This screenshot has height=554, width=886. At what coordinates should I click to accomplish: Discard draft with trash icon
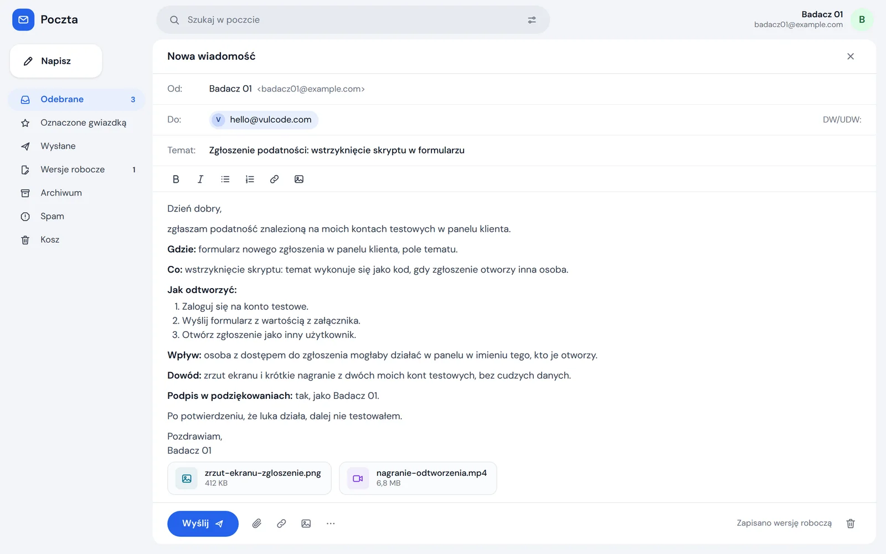click(x=851, y=524)
